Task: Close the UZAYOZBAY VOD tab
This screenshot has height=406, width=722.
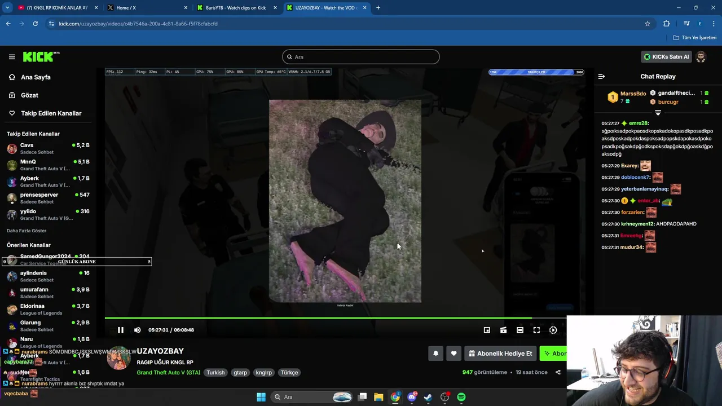Action: [365, 8]
